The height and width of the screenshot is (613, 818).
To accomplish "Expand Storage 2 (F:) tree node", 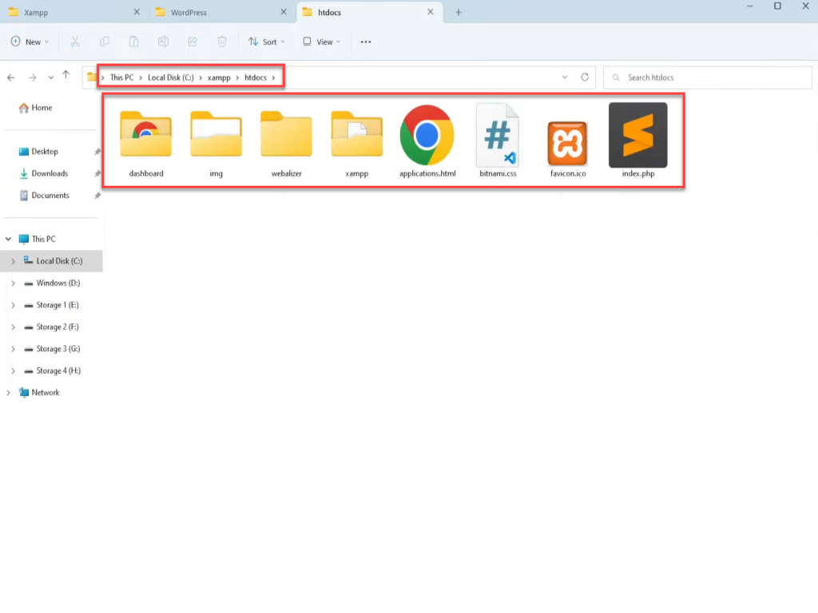I will (x=13, y=326).
